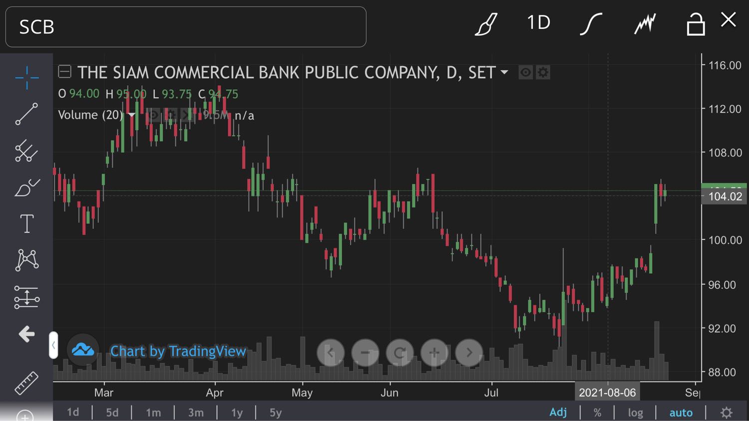749x421 pixels.
Task: Open the SET symbol title dropdown arrow
Action: [x=504, y=72]
